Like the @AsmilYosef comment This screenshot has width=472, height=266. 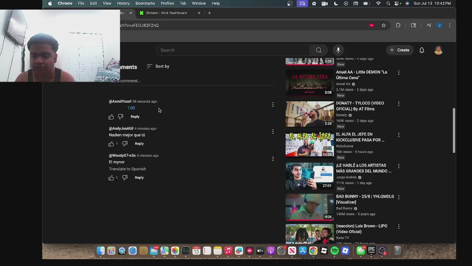[x=111, y=117]
